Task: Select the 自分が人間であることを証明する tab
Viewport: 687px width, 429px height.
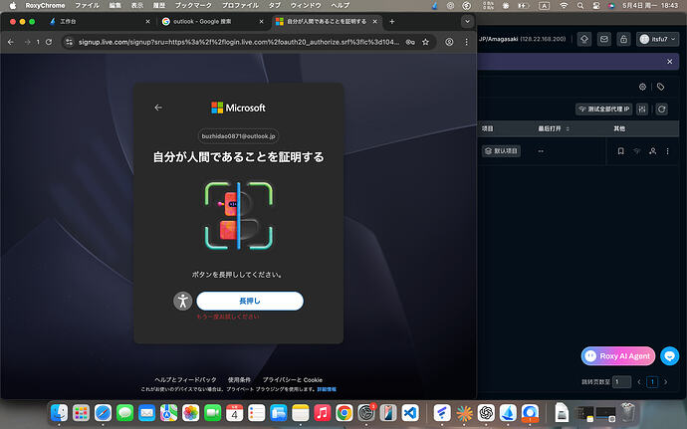Action: point(327,22)
